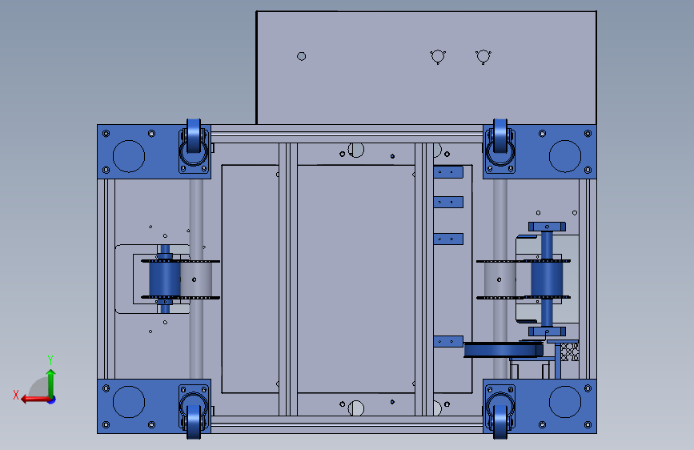
Task: Pick the outer left vertical frame extrusion
Action: coord(106,279)
